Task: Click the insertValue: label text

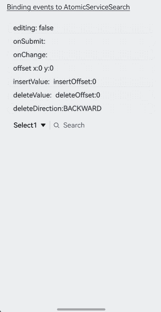Action: (x=31, y=82)
